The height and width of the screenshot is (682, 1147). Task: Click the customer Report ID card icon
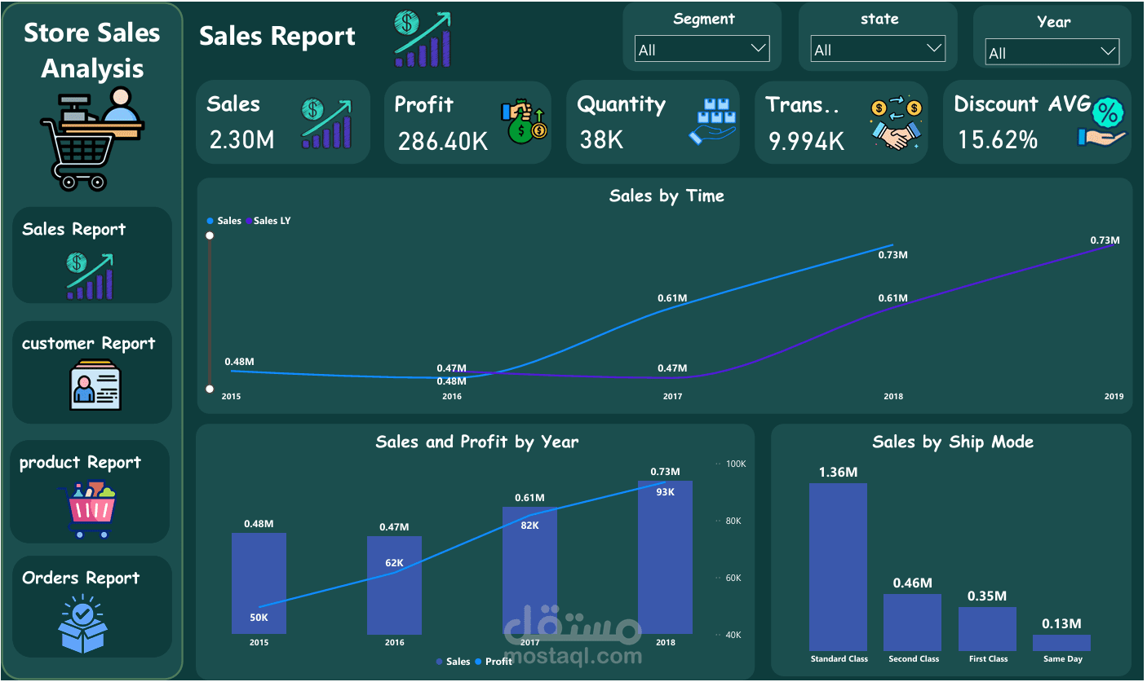(95, 384)
